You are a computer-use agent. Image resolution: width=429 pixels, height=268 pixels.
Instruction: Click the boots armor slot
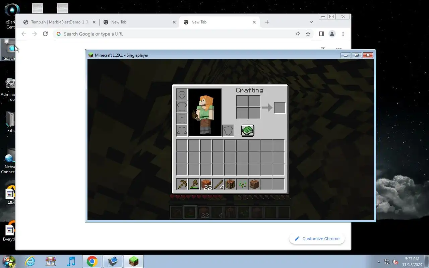click(x=182, y=131)
